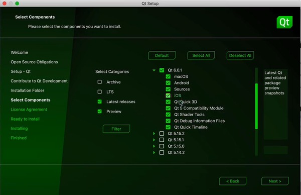301x195 pixels.
Task: Select the Qt Shader Tools row label
Action: coord(189,115)
